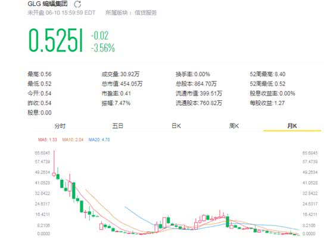The height and width of the screenshot is (238, 330).
Task: Click the 信贷服务 sector link
Action: click(145, 13)
